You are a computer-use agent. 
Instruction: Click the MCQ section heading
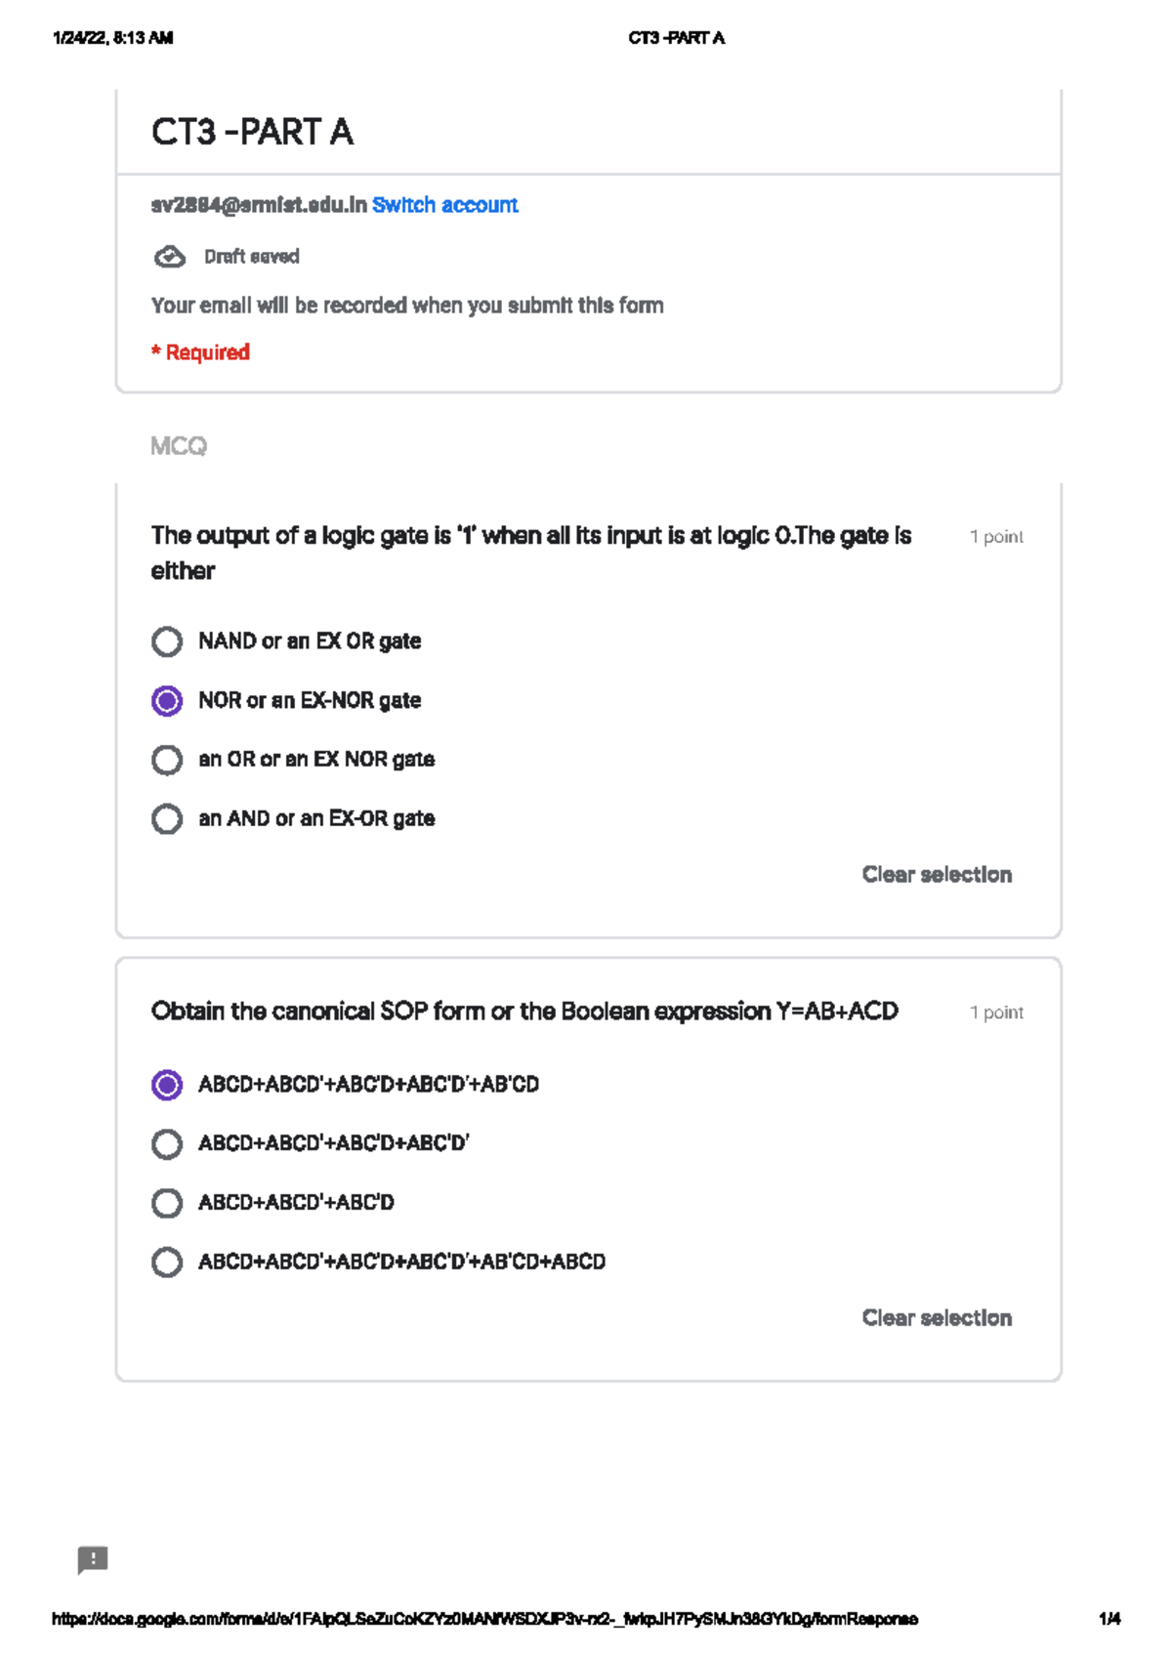[179, 446]
